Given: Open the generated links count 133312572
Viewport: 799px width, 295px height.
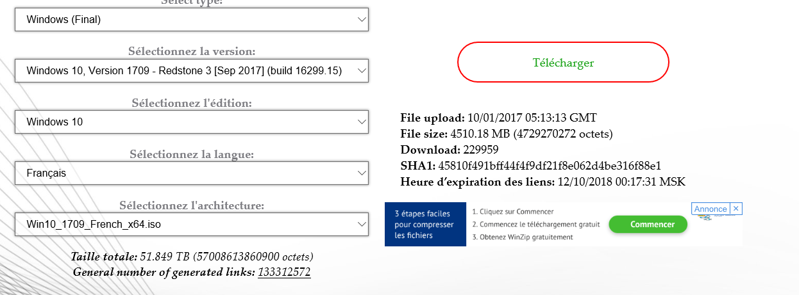Looking at the screenshot, I should point(284,272).
